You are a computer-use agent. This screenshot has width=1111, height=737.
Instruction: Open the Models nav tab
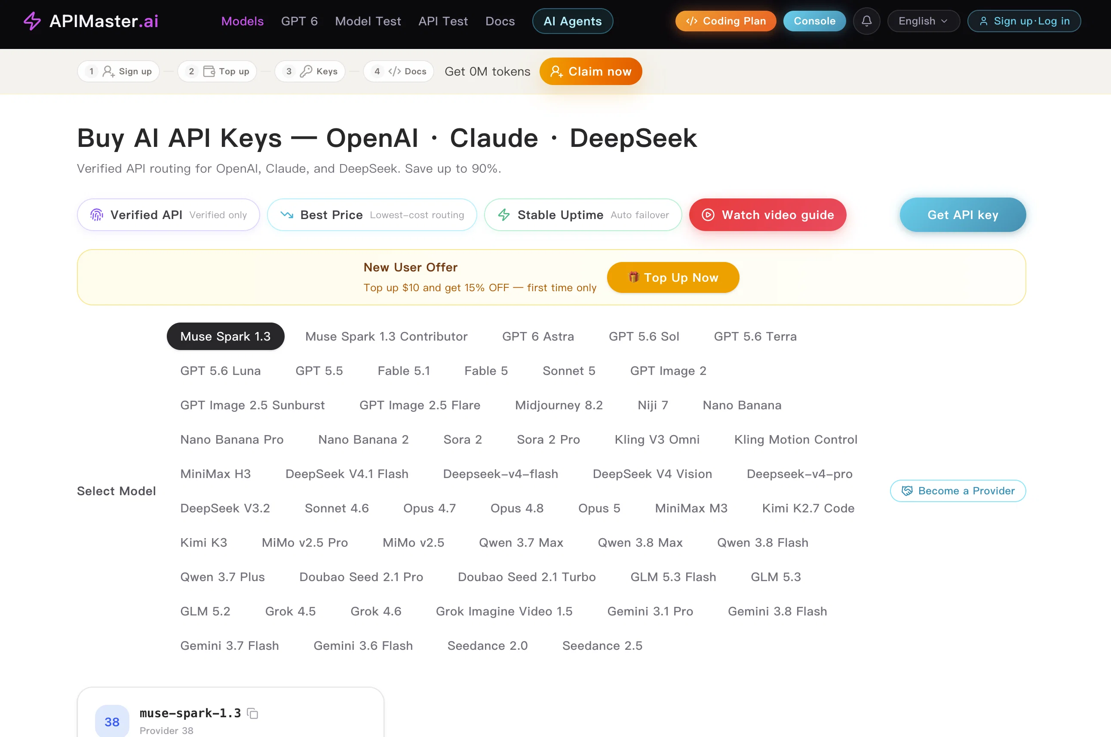pos(242,21)
